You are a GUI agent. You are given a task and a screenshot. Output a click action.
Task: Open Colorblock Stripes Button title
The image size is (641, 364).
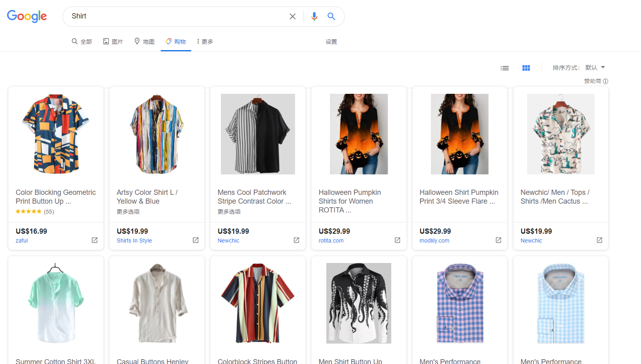pos(257,361)
